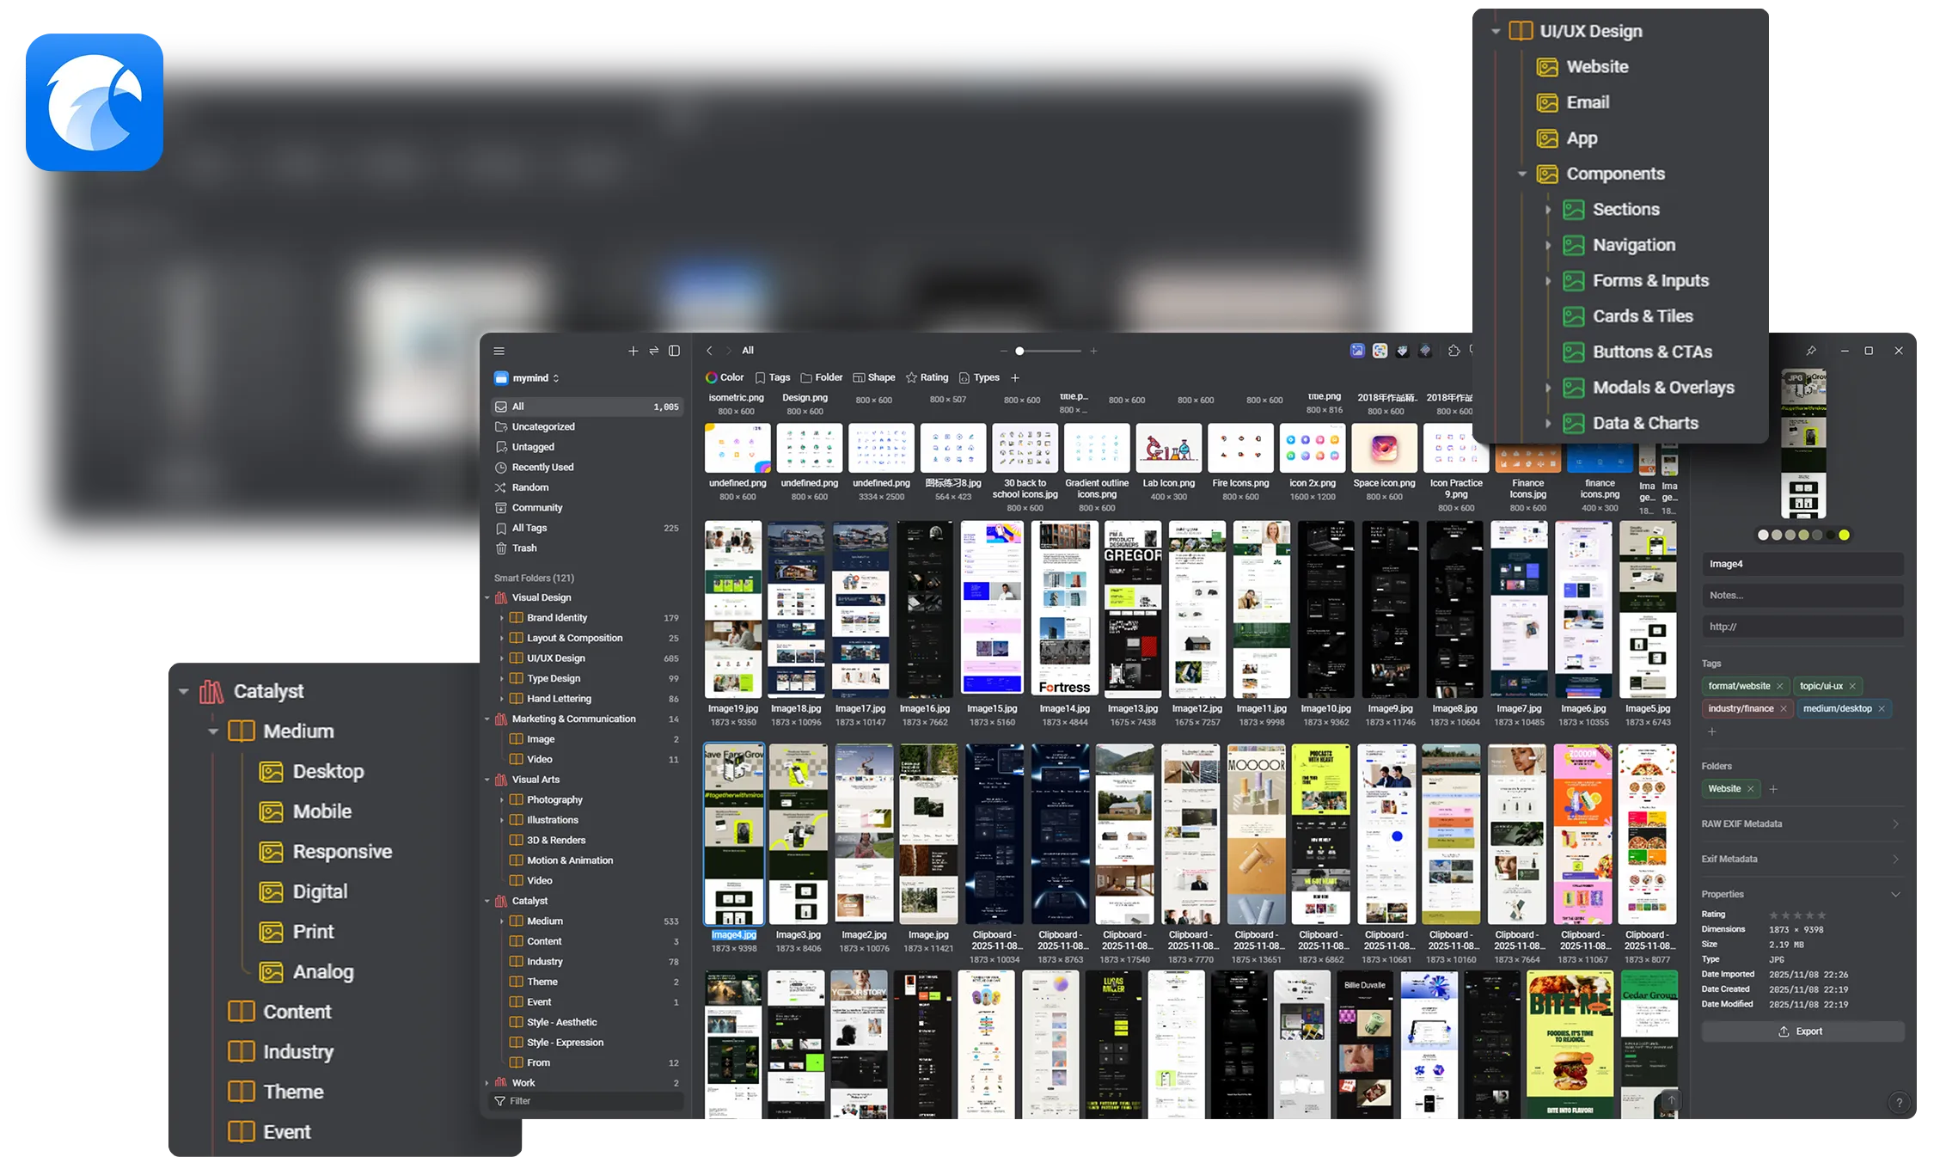Collapse Components in the UI/UX Design overlay
The width and height of the screenshot is (1934, 1169).
tap(1522, 174)
